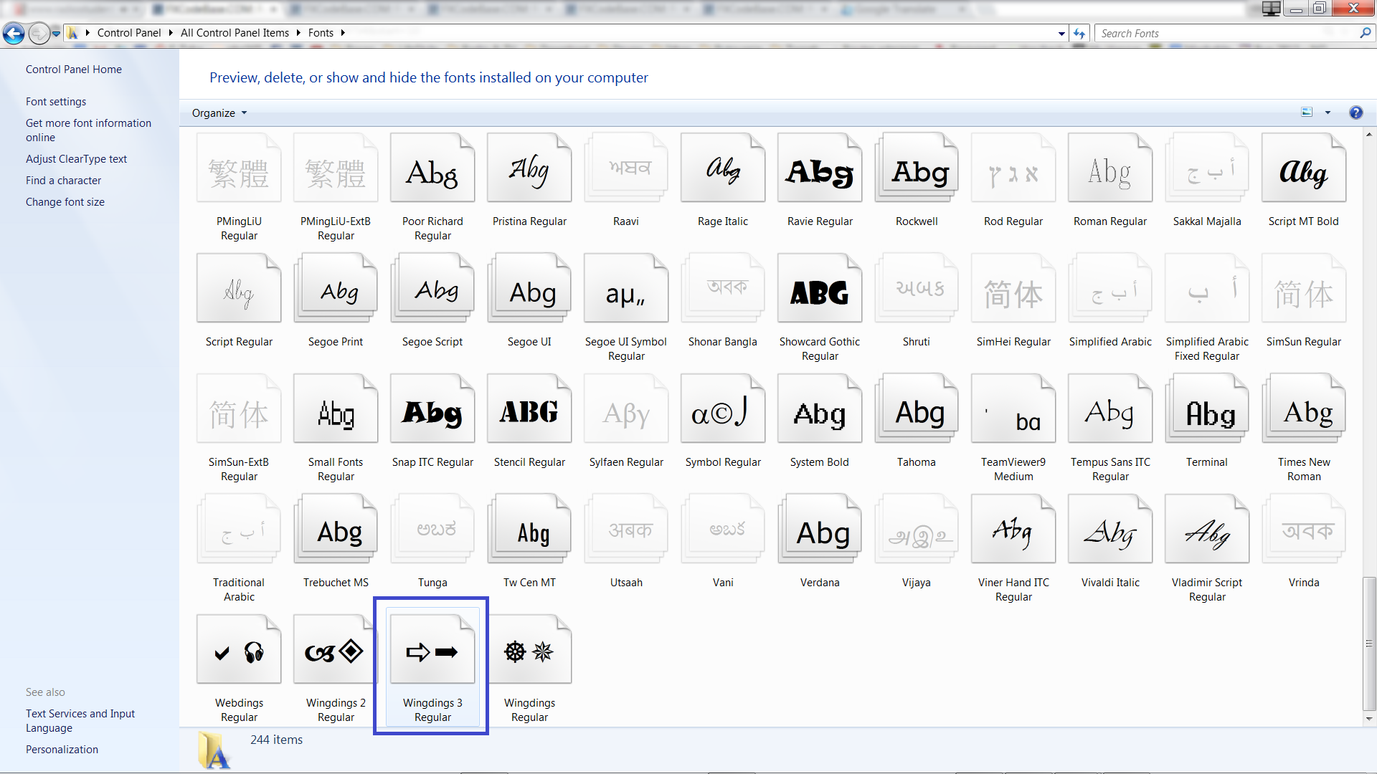
Task: Select the Tempus Sans ITC Regular font
Action: click(1110, 428)
